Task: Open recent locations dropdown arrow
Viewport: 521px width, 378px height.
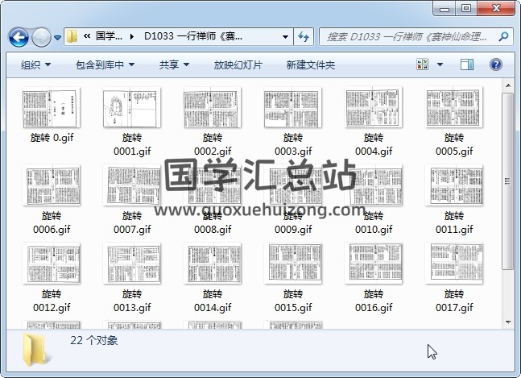Action: (x=57, y=38)
